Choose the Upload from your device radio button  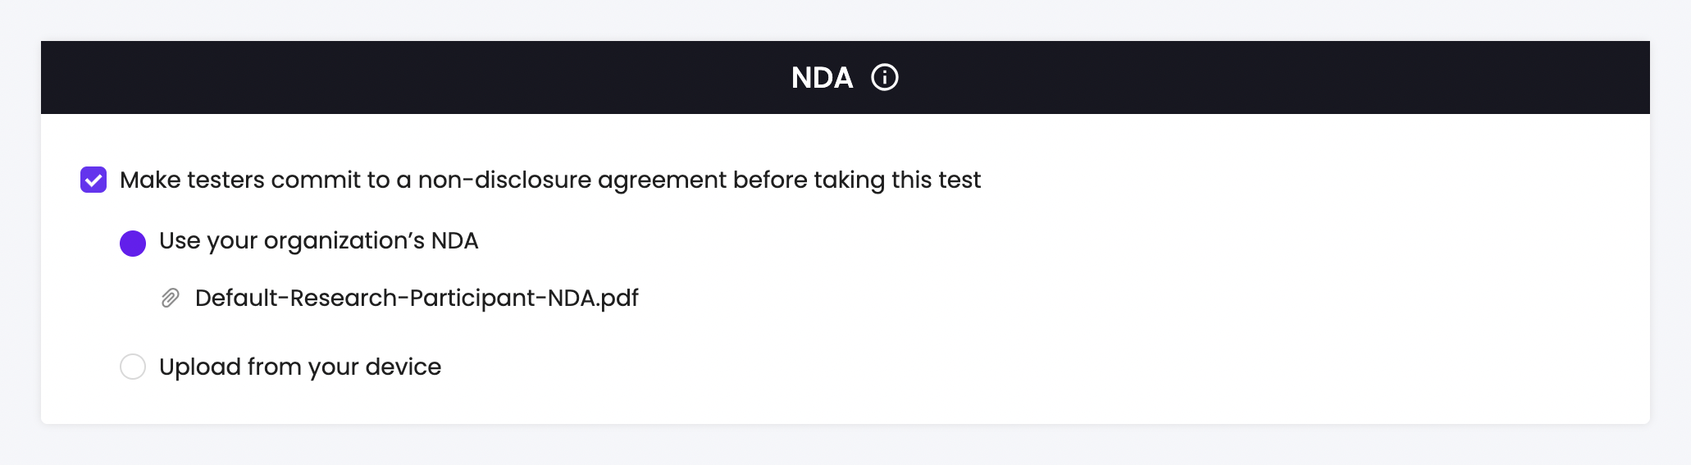click(133, 367)
